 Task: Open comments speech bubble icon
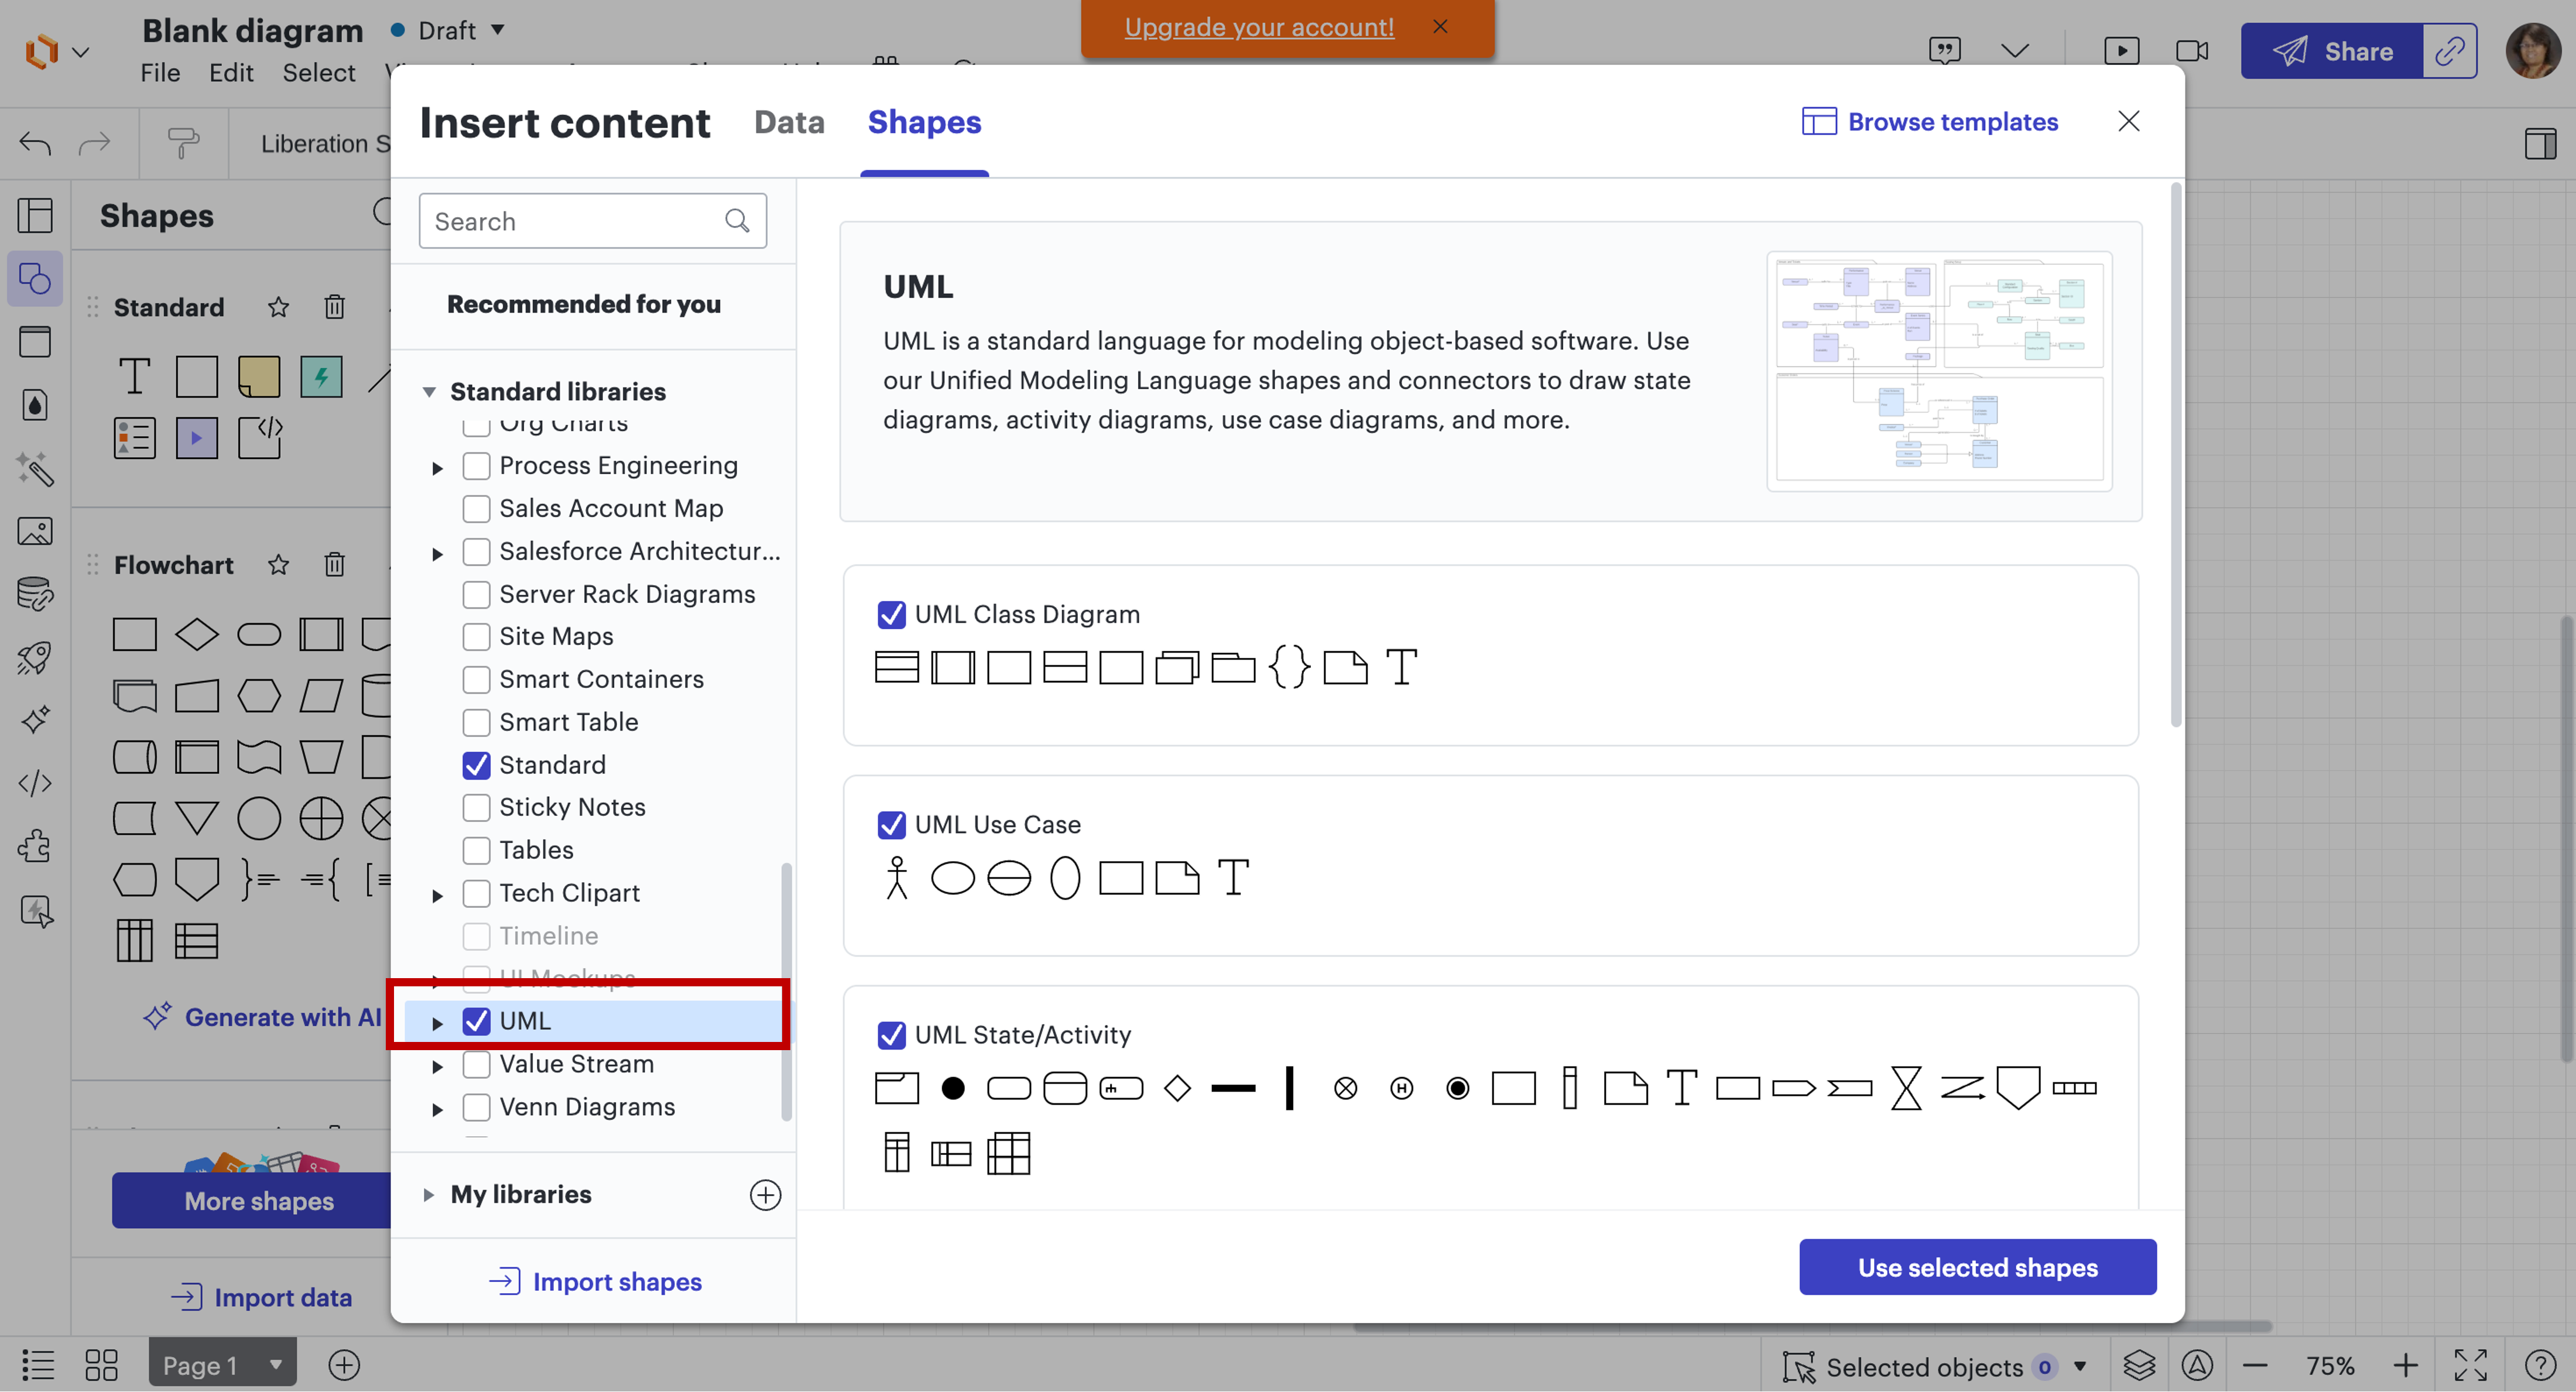[x=1944, y=51]
